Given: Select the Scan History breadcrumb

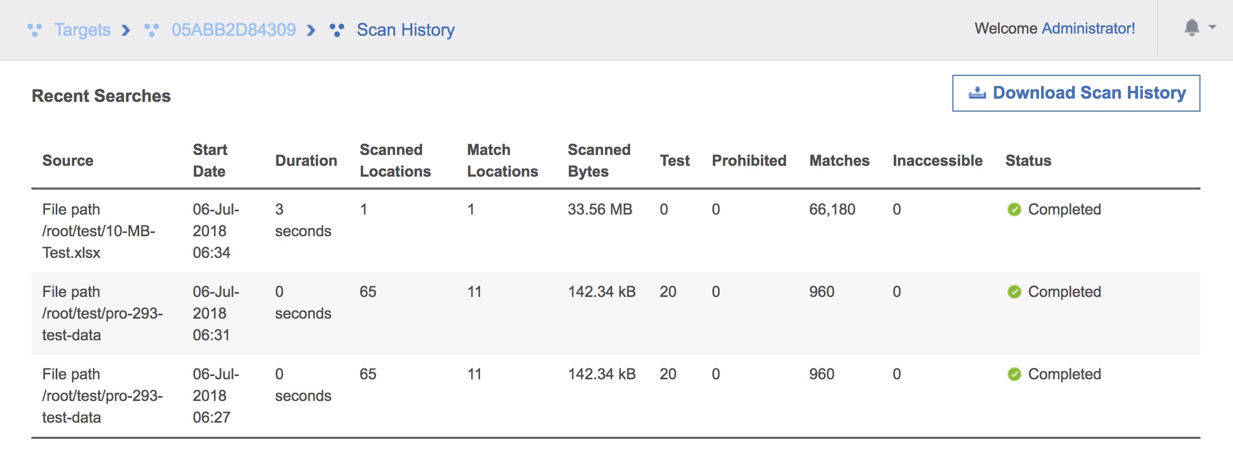Looking at the screenshot, I should pos(405,30).
